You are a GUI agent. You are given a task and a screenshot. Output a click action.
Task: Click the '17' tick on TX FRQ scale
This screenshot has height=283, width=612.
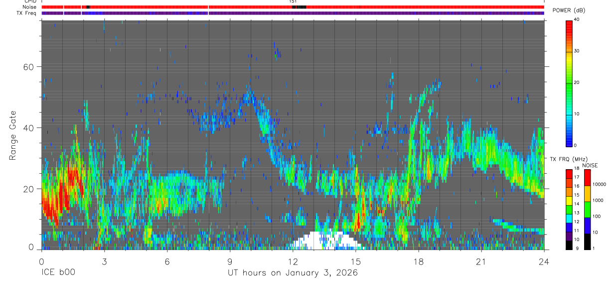[x=576, y=177]
